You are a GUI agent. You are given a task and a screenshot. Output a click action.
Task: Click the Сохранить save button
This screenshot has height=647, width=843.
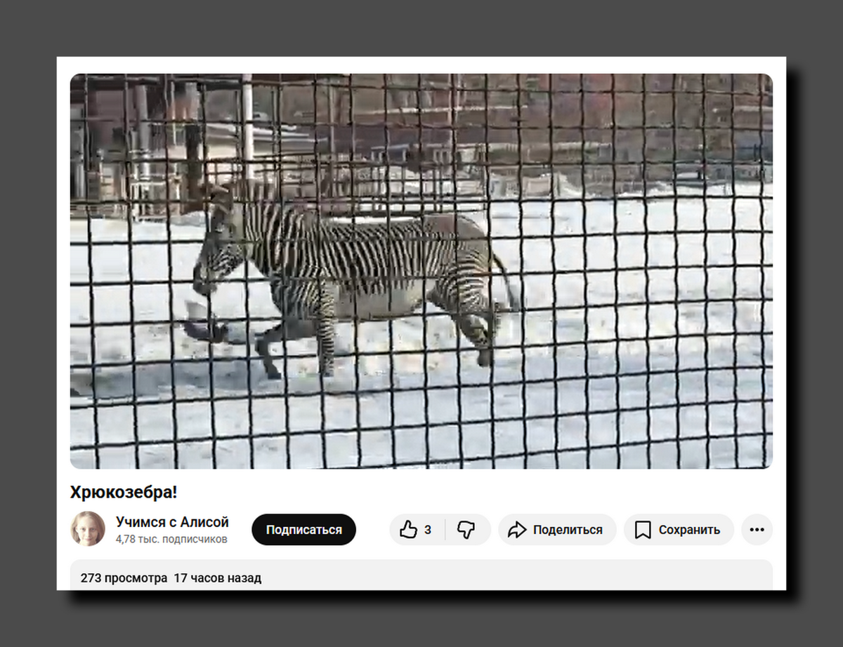(679, 530)
